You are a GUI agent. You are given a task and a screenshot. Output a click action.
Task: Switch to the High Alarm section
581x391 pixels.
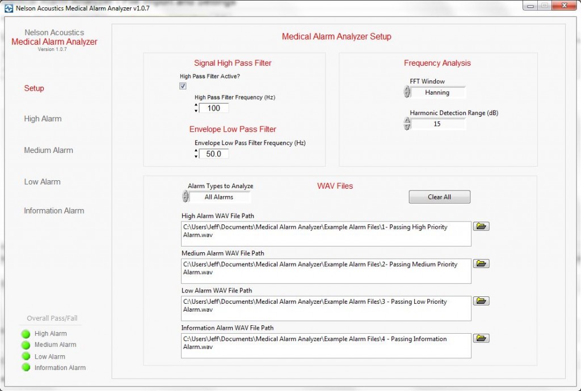[42, 118]
